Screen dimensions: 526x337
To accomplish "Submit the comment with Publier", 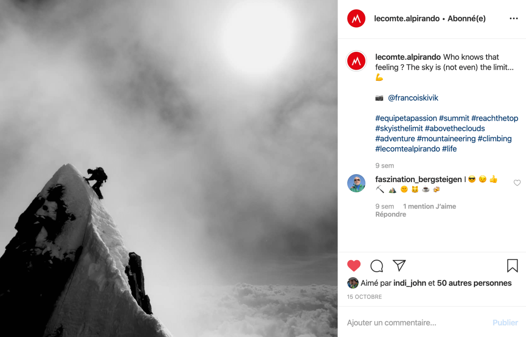I will [505, 323].
